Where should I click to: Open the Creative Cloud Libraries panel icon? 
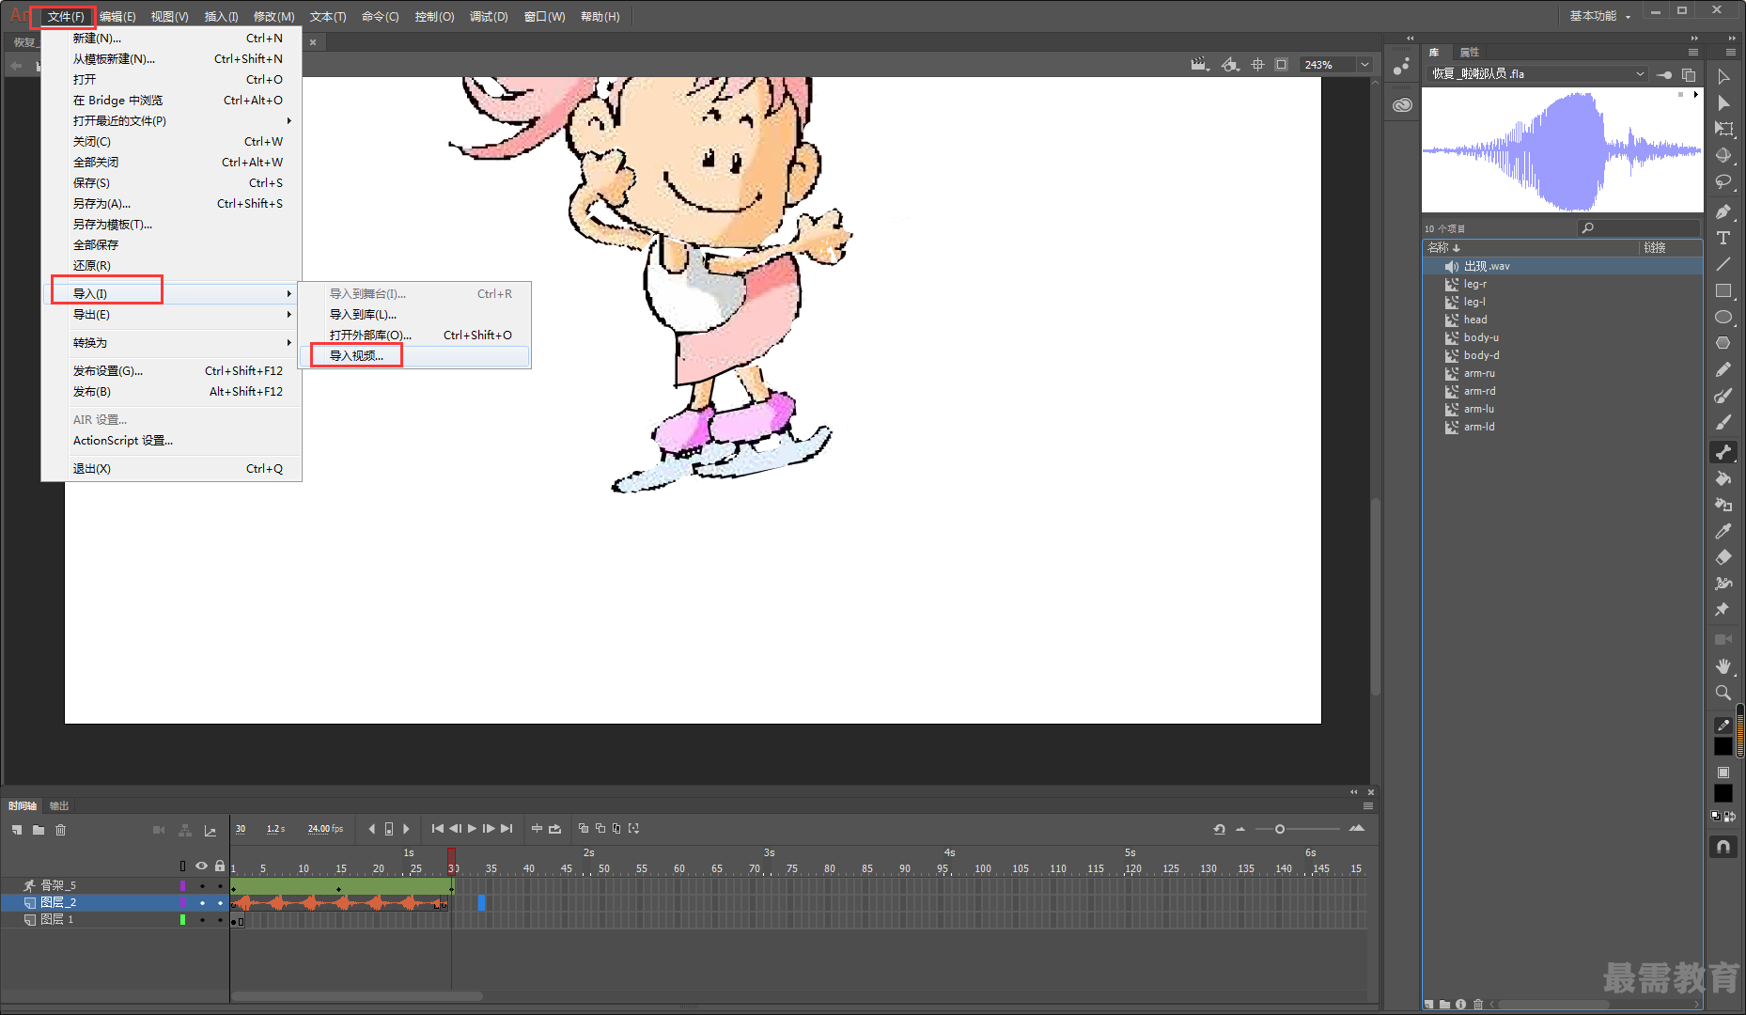(x=1402, y=105)
